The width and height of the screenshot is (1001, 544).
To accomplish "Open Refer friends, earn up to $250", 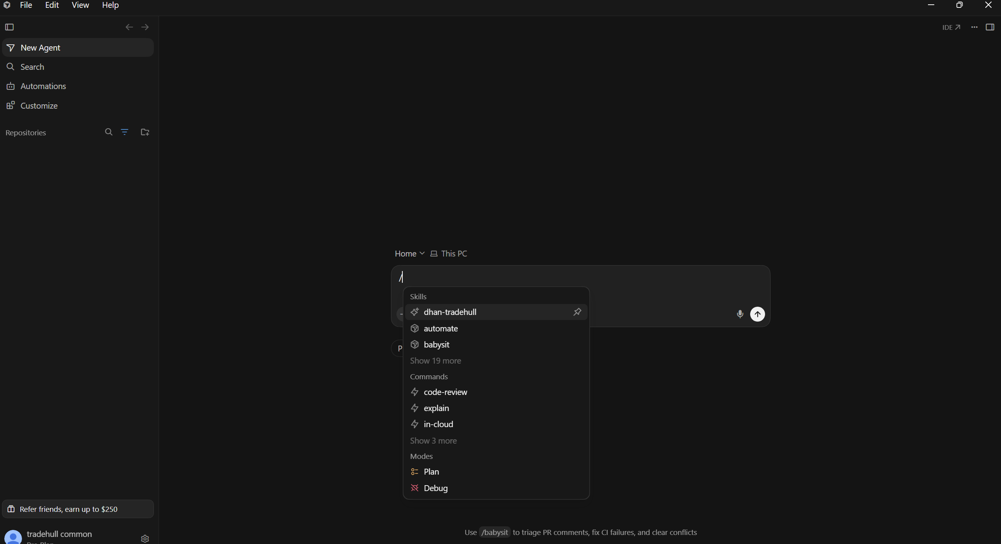I will (x=78, y=509).
